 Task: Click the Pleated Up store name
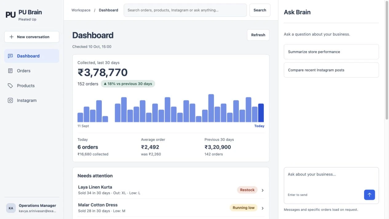click(27, 19)
